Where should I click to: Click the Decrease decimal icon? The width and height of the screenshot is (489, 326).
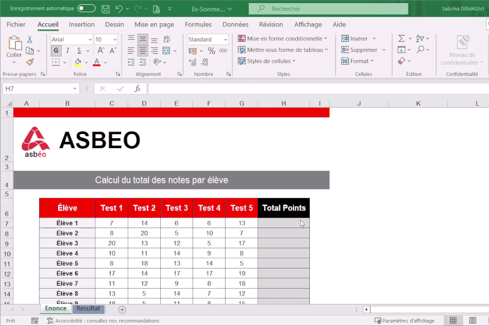pos(205,62)
